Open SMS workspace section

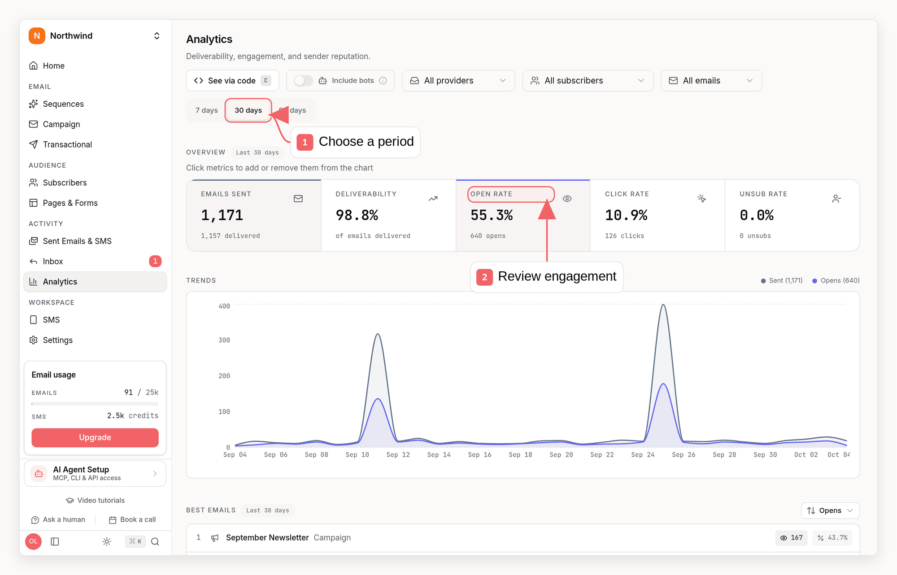point(95,320)
